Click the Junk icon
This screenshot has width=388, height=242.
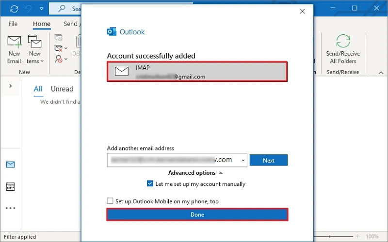tap(59, 59)
